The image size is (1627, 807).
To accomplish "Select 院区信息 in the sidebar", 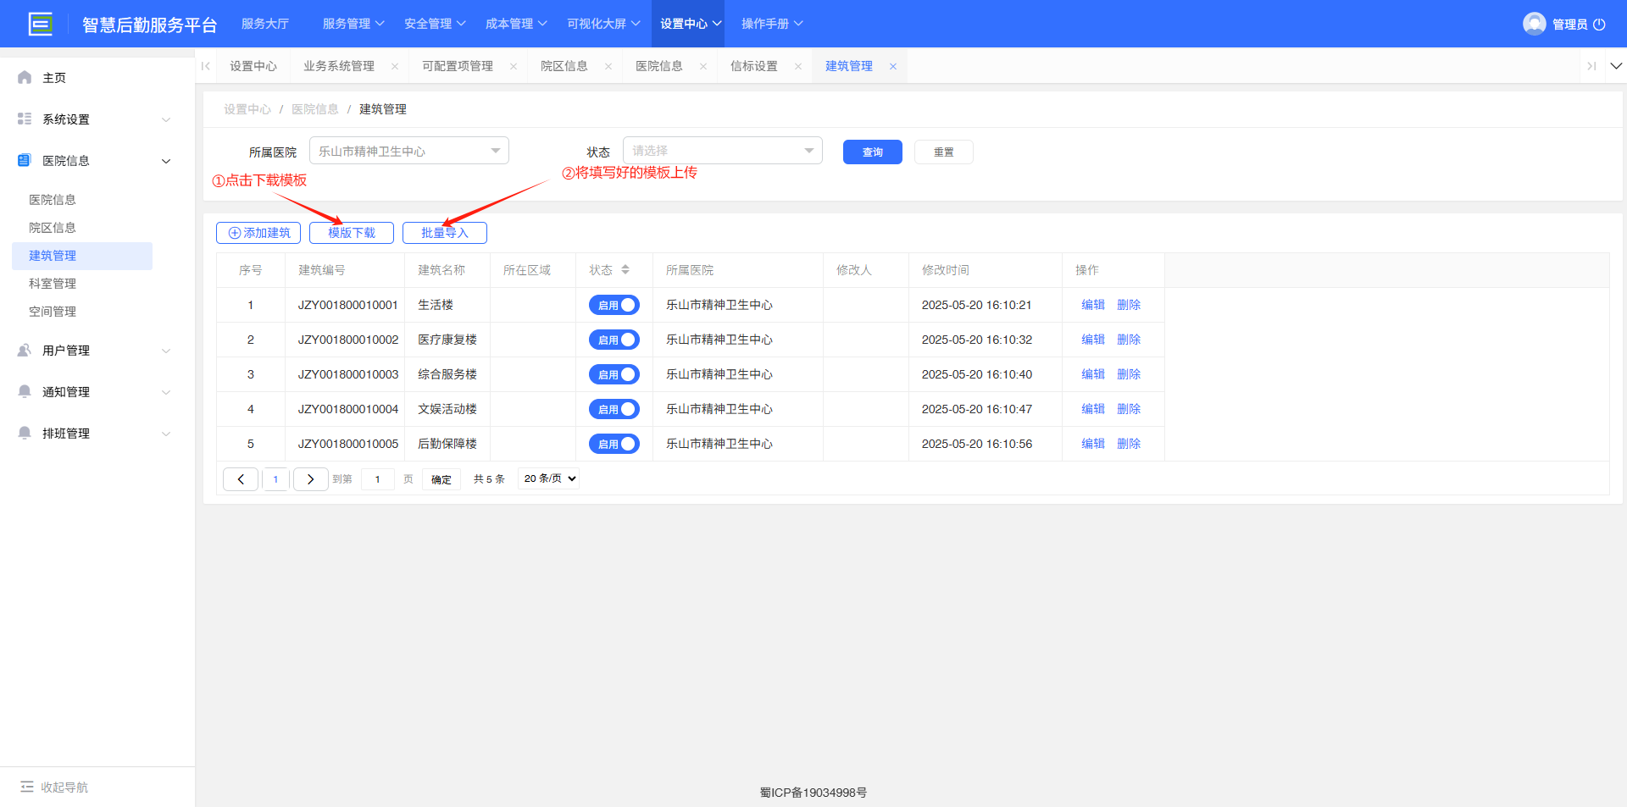I will [x=53, y=228].
